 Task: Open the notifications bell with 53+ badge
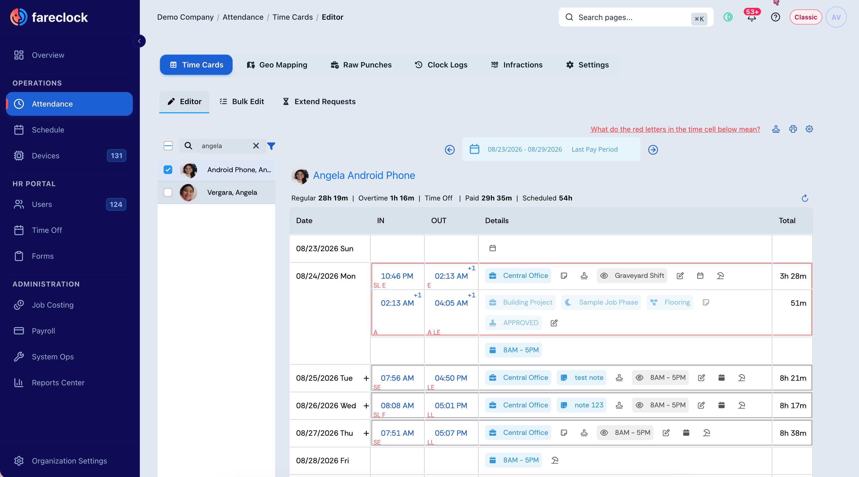click(752, 17)
